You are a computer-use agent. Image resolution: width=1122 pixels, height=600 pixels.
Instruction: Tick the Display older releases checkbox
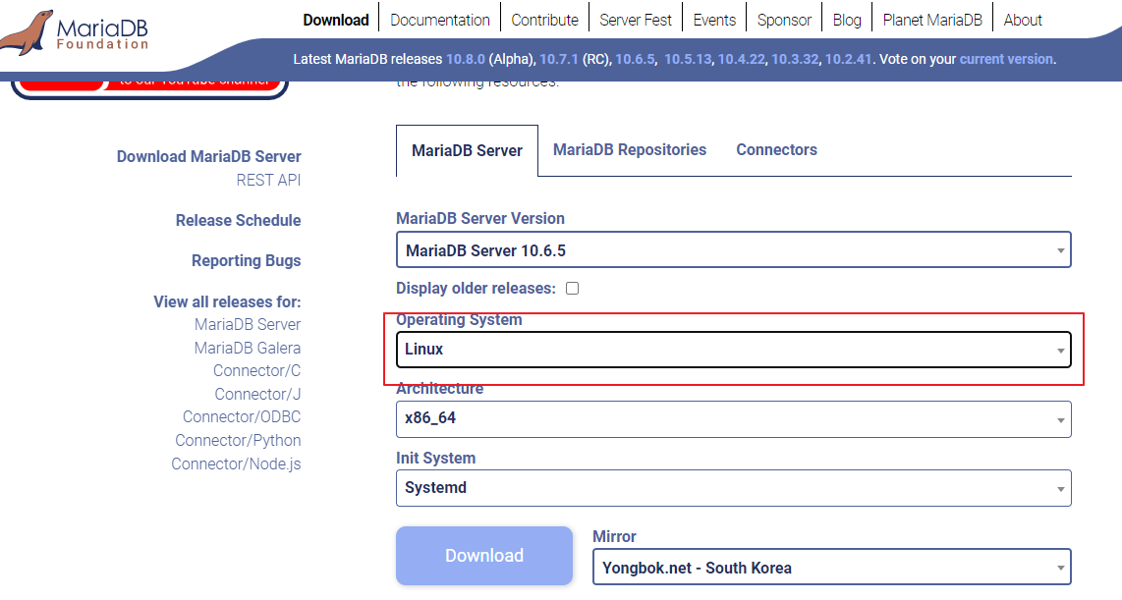point(573,288)
